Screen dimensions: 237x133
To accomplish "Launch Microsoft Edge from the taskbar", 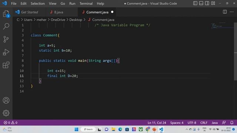I will pos(120,129).
